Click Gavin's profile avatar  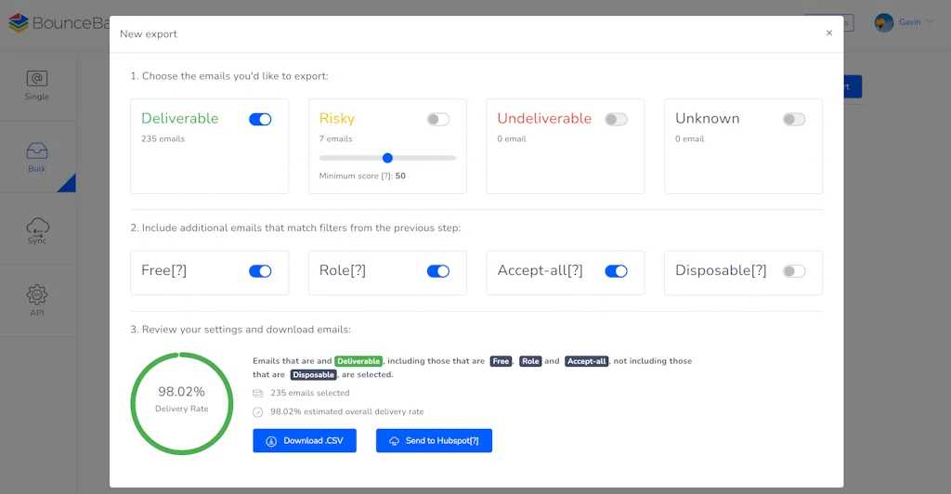pos(884,22)
